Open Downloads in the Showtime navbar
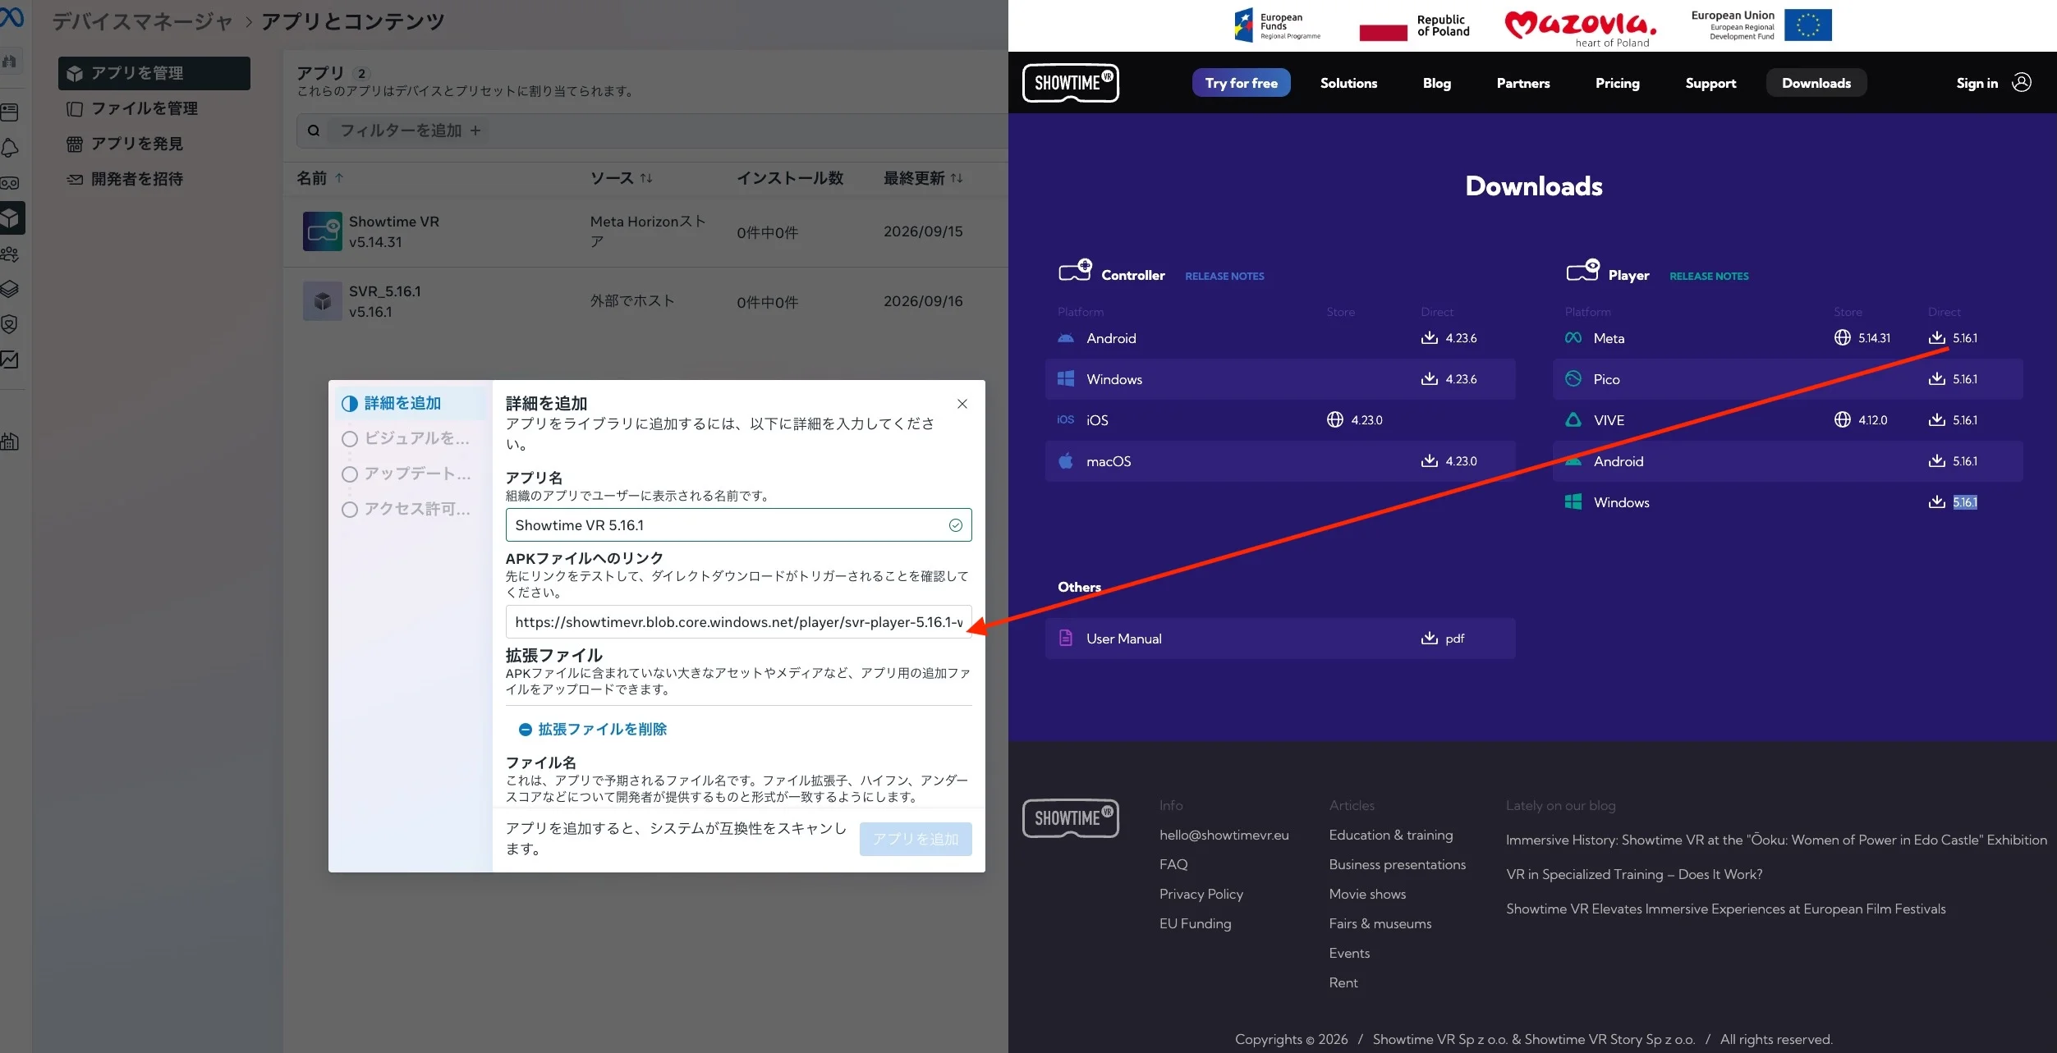Image resolution: width=2057 pixels, height=1053 pixels. coord(1816,83)
